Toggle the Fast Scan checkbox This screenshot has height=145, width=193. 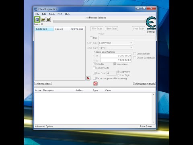tap(94, 73)
